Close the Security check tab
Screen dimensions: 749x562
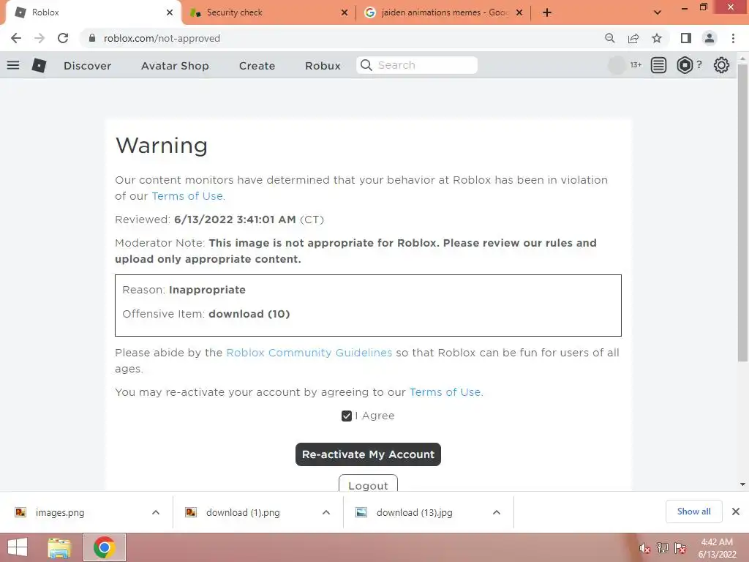(345, 12)
